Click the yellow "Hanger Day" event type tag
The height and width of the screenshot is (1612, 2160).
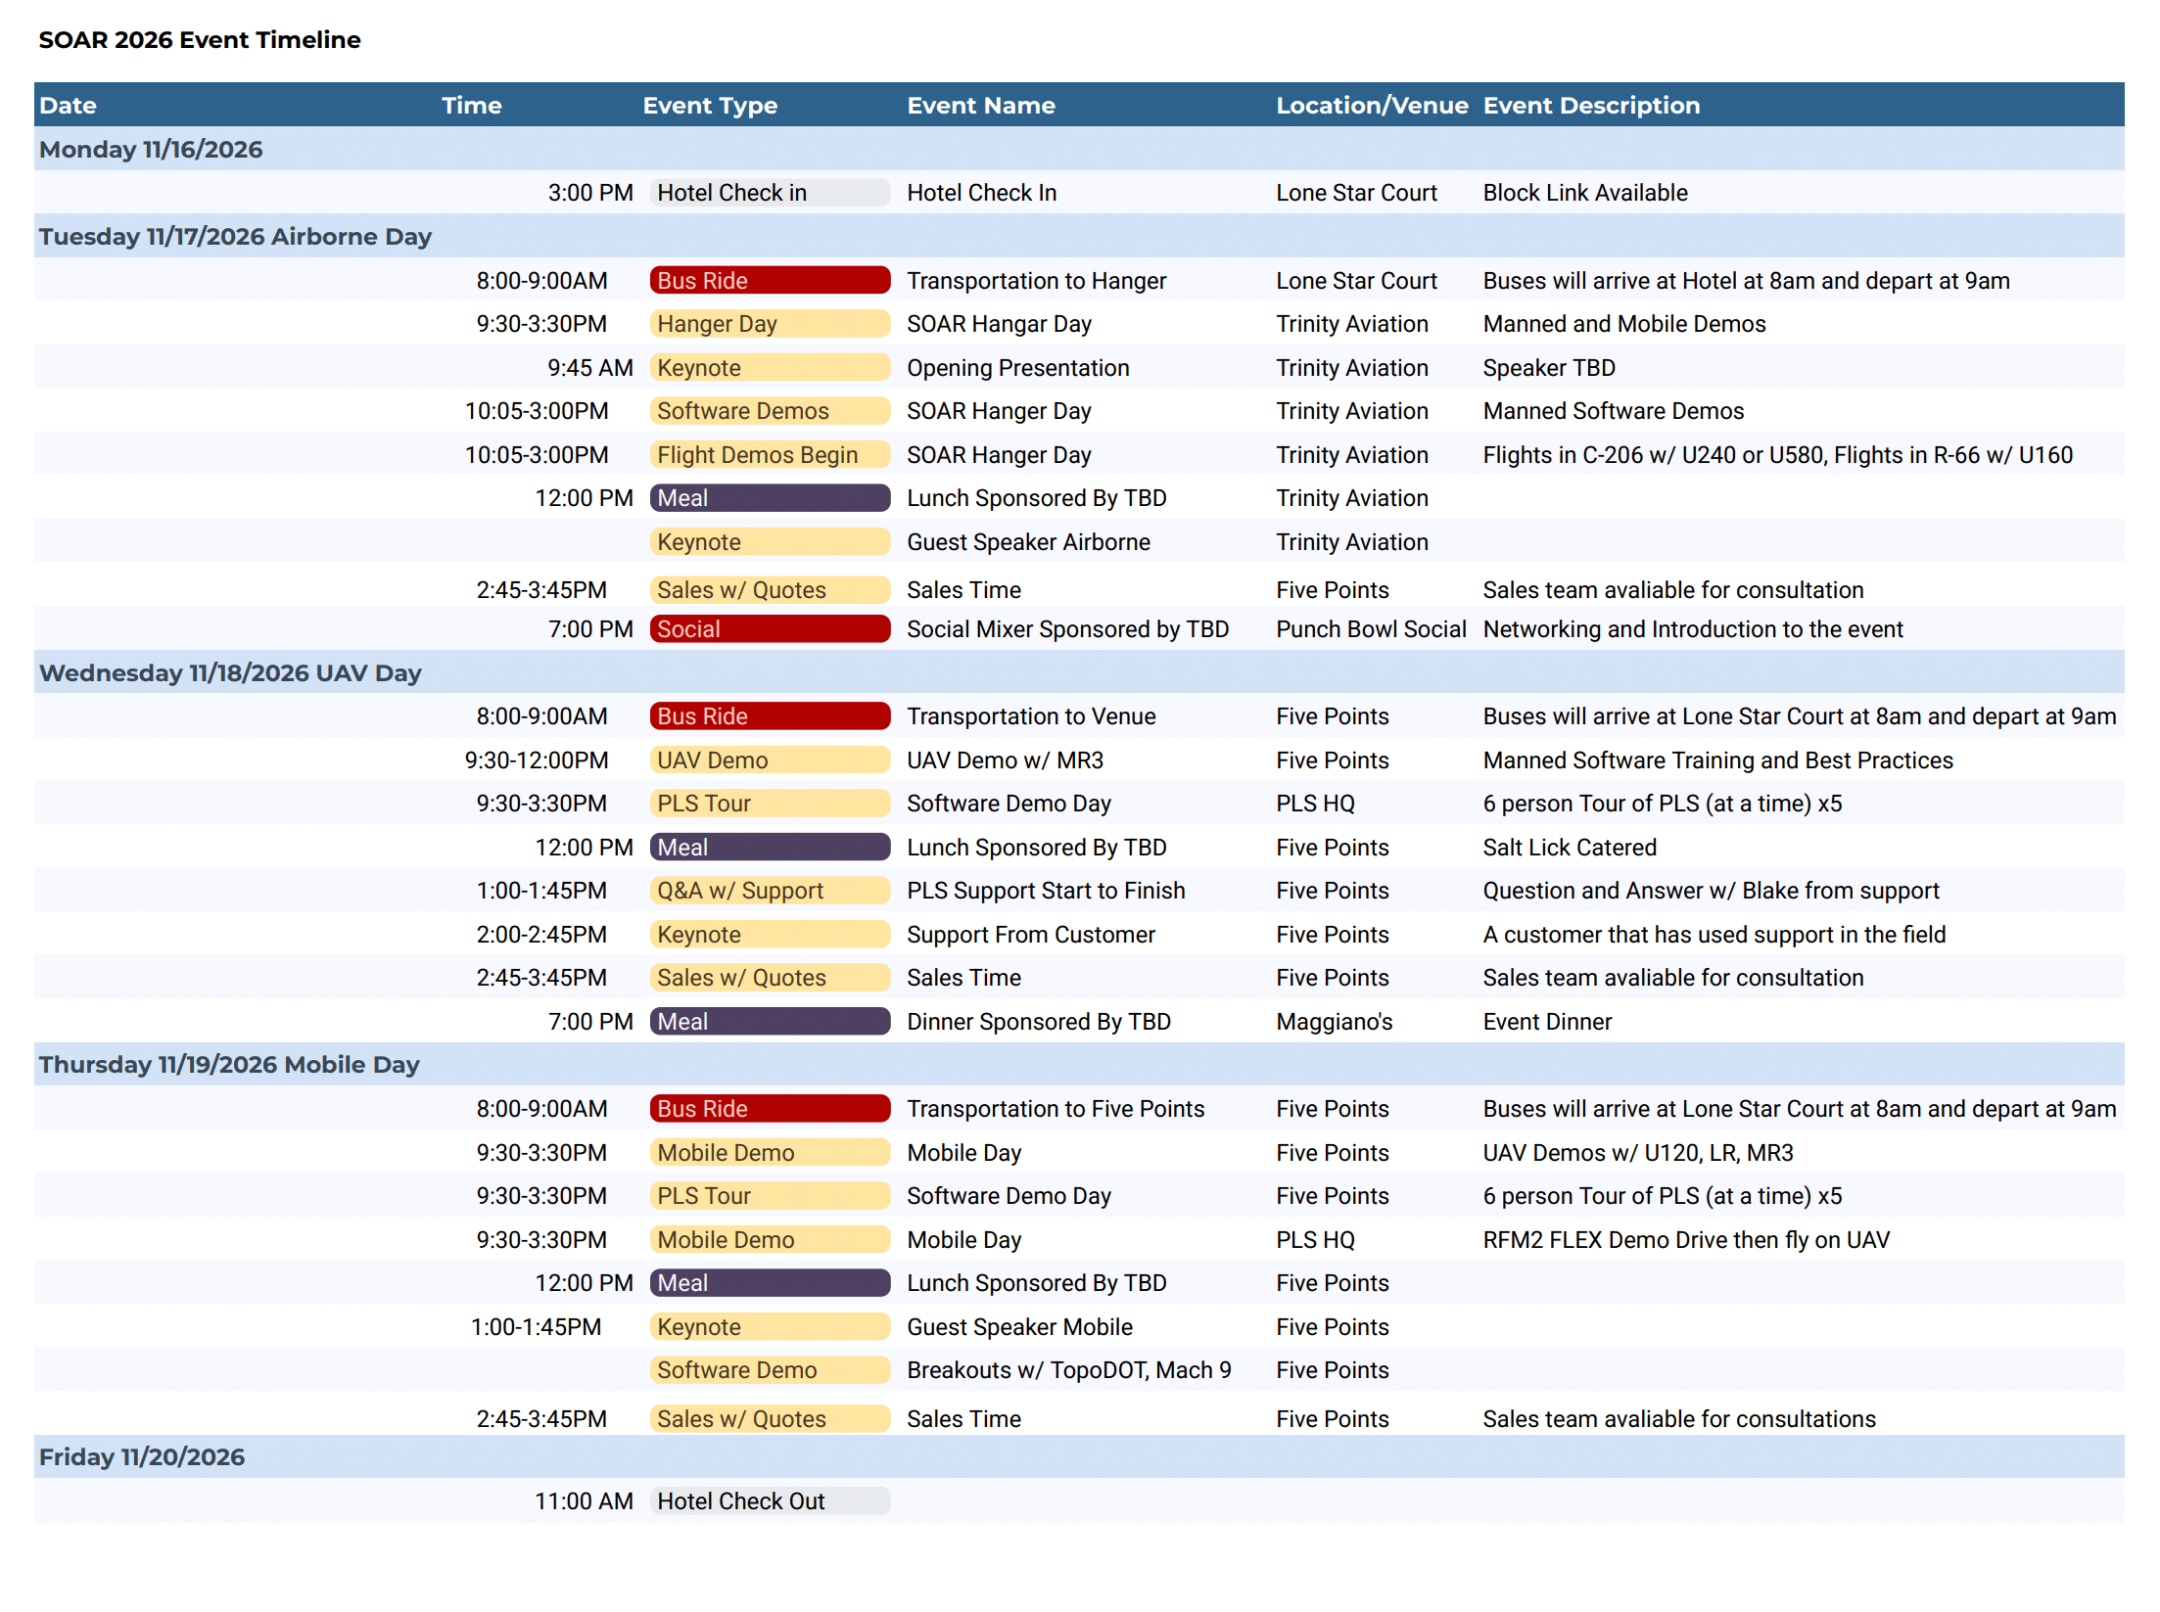[770, 324]
